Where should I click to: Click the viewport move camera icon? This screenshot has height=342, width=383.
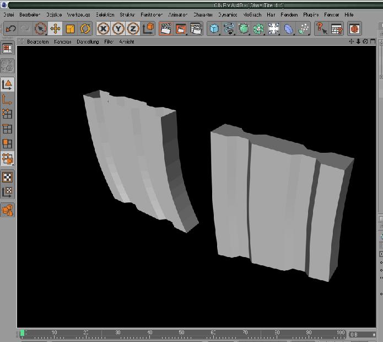click(x=351, y=41)
